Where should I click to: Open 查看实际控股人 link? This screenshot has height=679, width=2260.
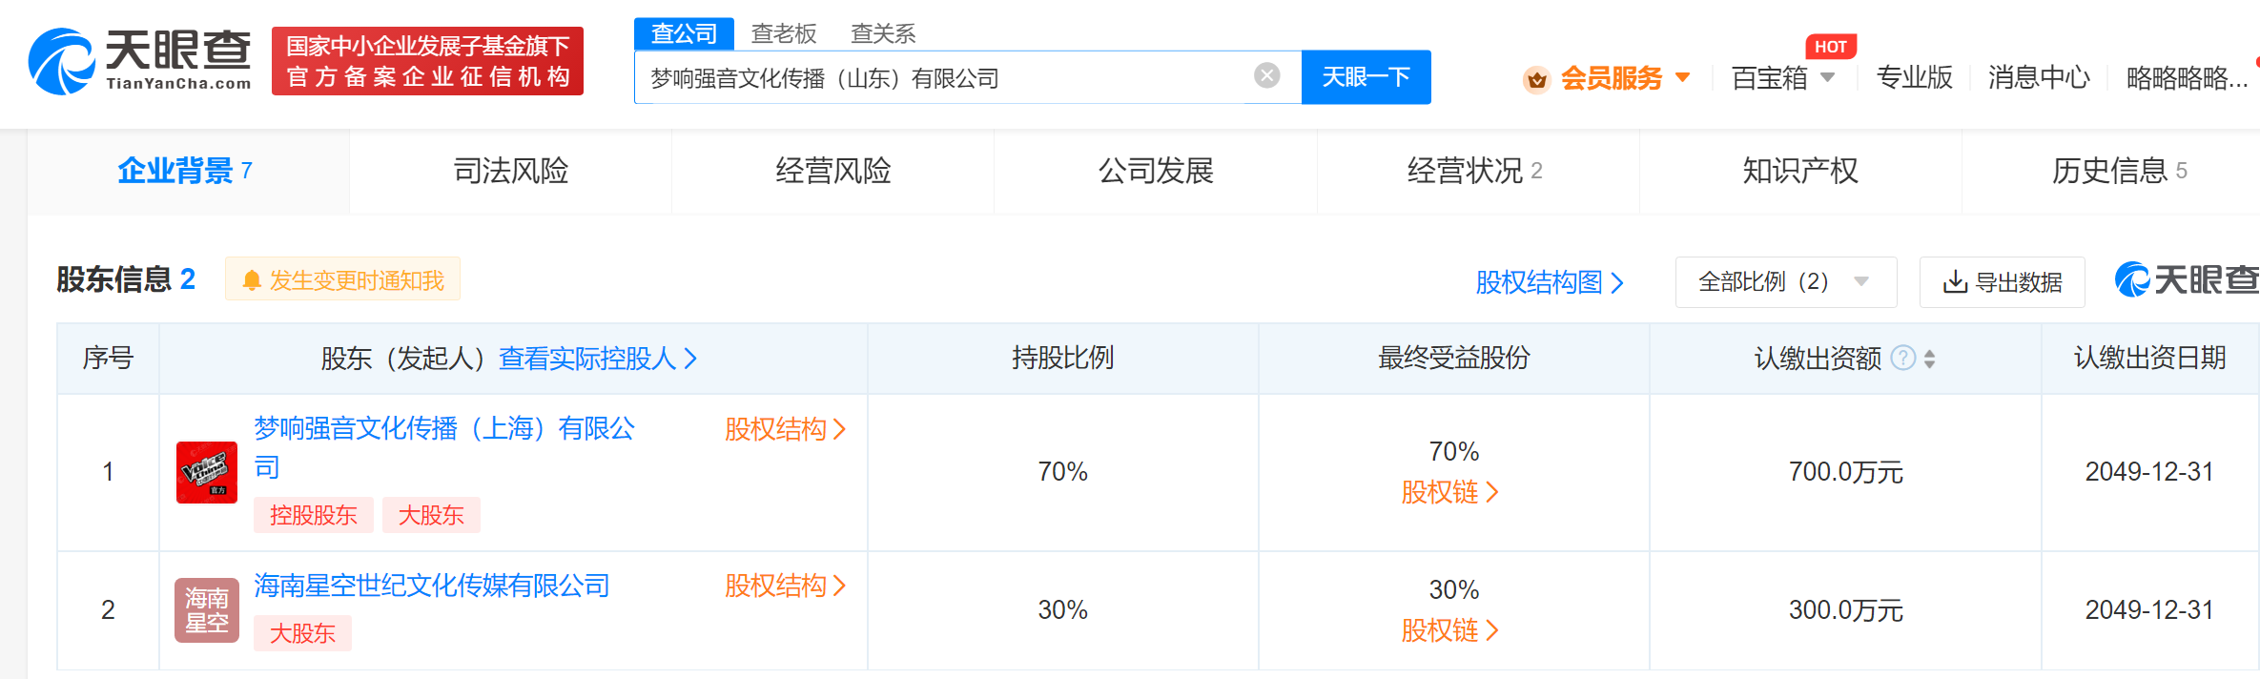(598, 359)
